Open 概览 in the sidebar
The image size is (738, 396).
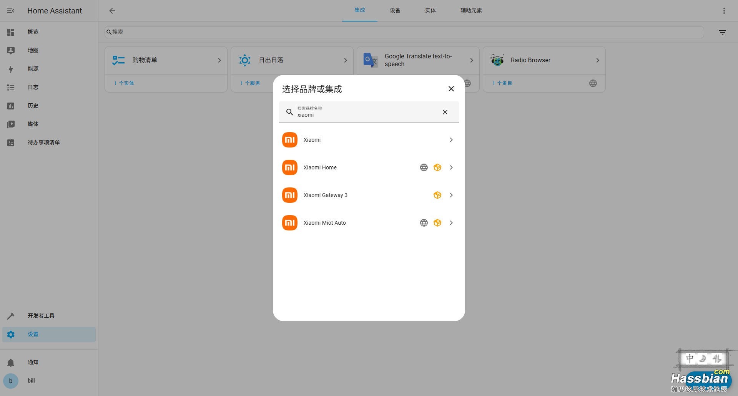pyautogui.click(x=49, y=32)
